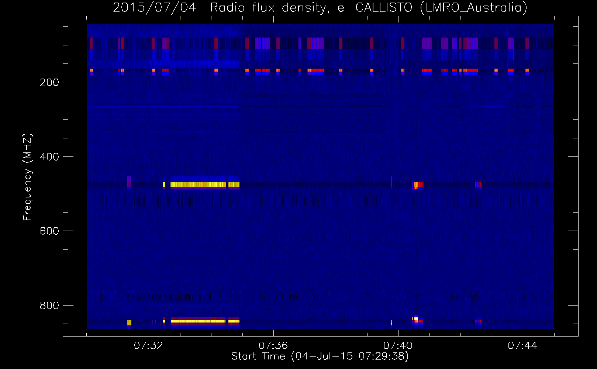Viewport: 597px width, 369px height.
Task: Select the 07:44 time tick label
Action: tap(523, 346)
